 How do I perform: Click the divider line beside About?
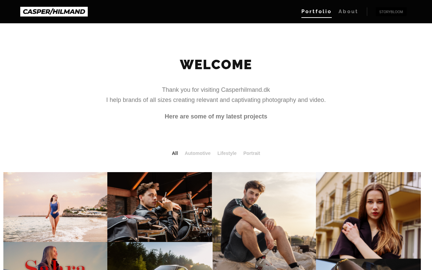367,11
